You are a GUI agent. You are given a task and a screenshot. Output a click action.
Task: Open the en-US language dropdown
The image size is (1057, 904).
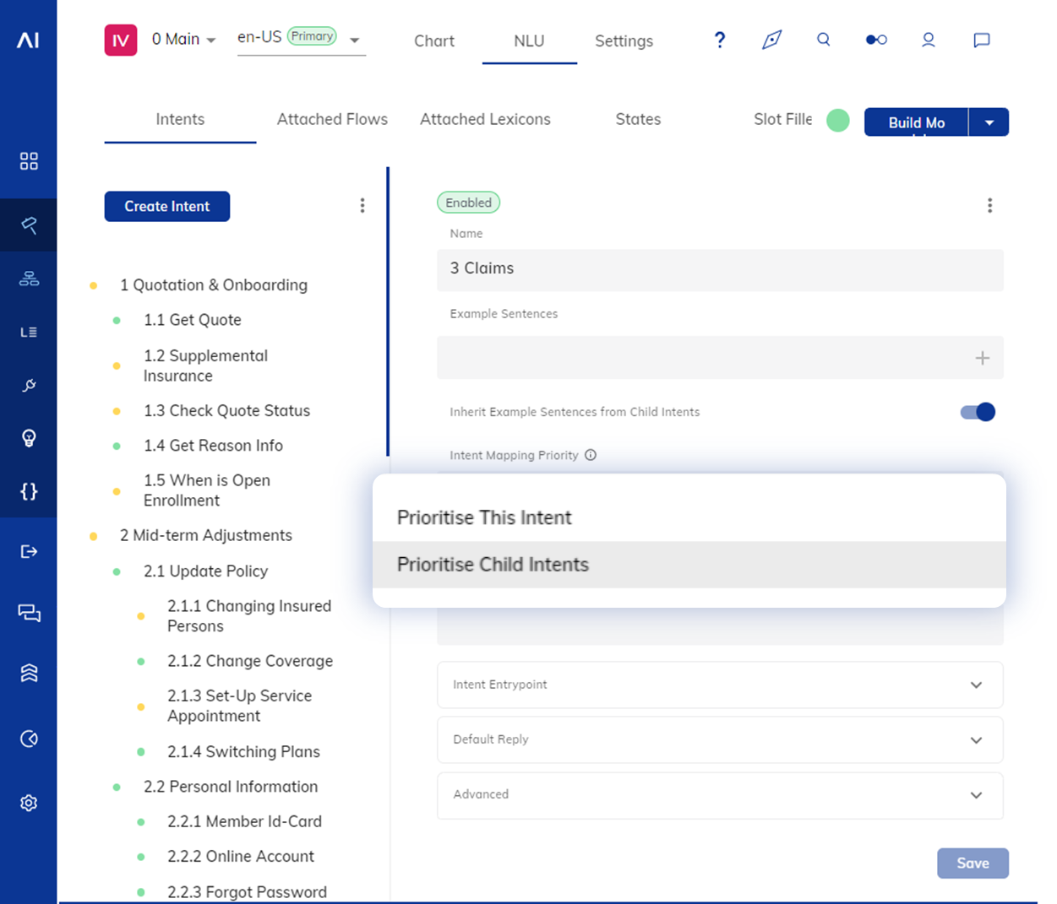(x=302, y=39)
